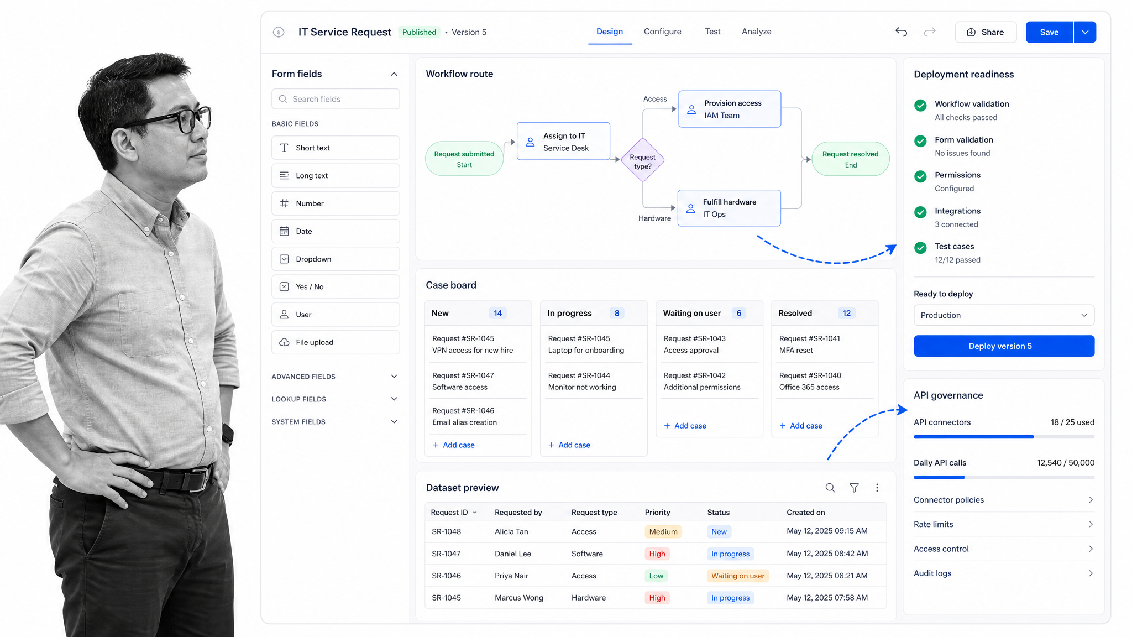This screenshot has height=637, width=1132.
Task: Click the Save button
Action: click(1049, 32)
